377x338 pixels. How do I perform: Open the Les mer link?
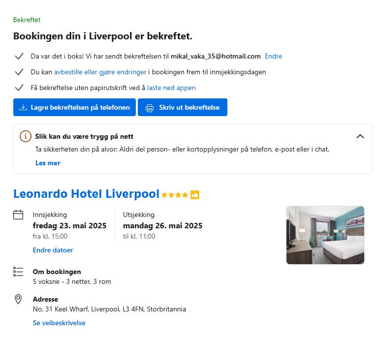[48, 163]
